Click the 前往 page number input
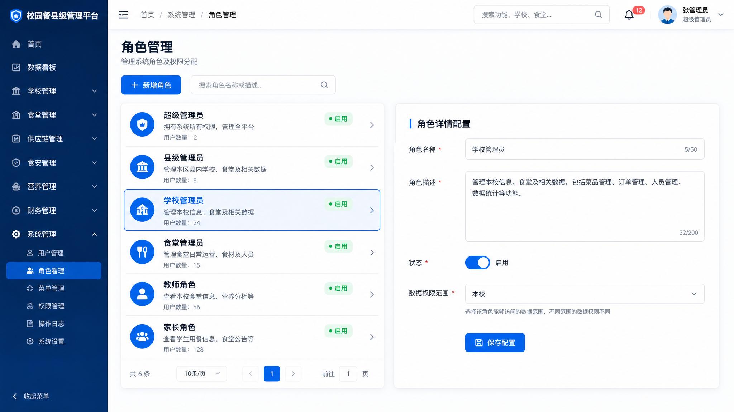Image resolution: width=734 pixels, height=412 pixels. click(348, 373)
